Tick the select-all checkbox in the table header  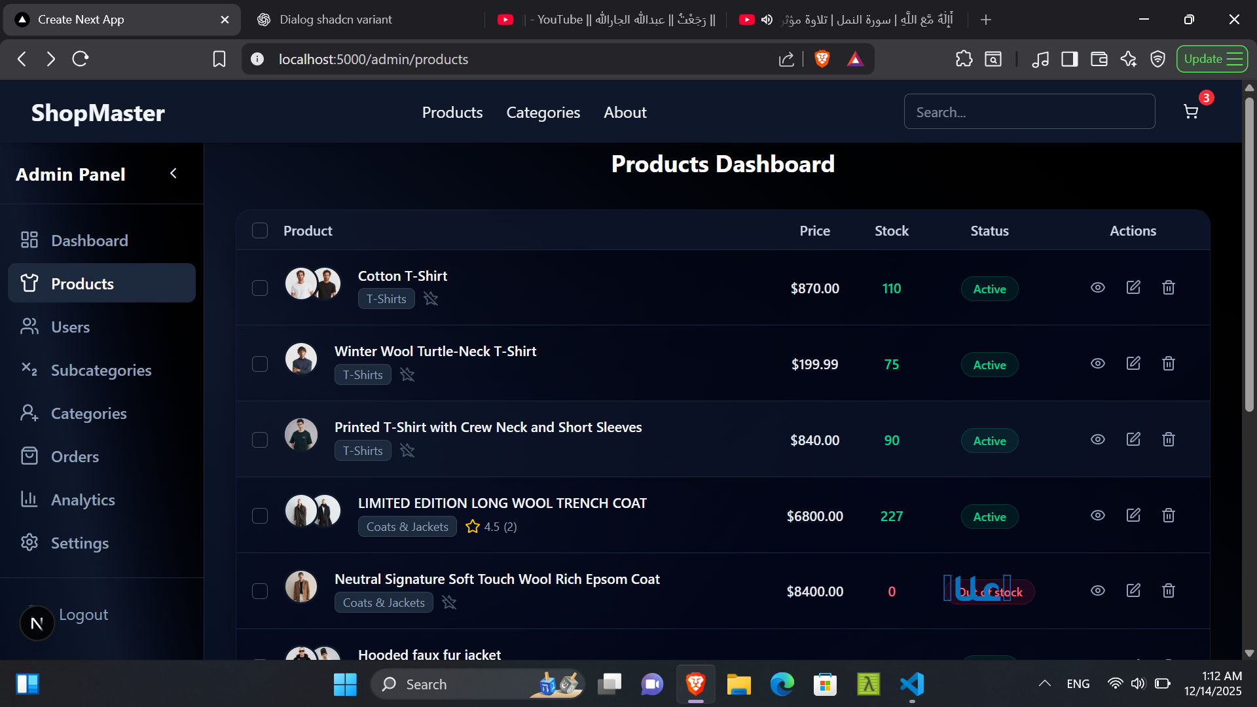[260, 231]
